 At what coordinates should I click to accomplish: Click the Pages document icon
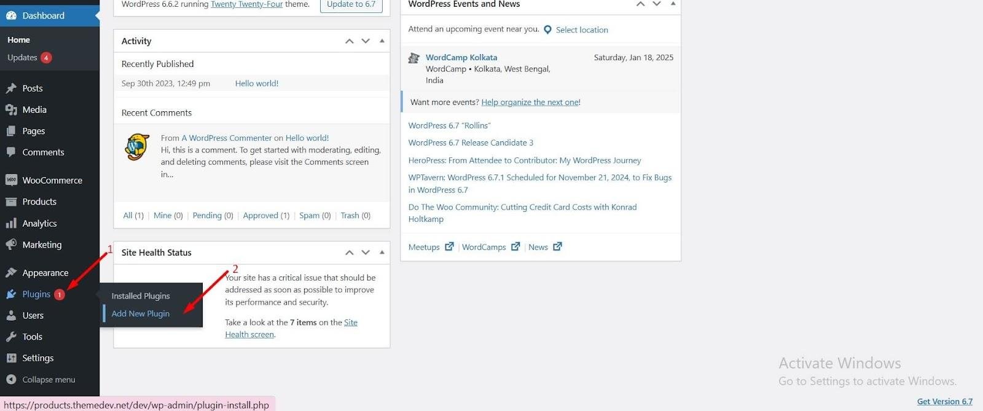pos(11,131)
